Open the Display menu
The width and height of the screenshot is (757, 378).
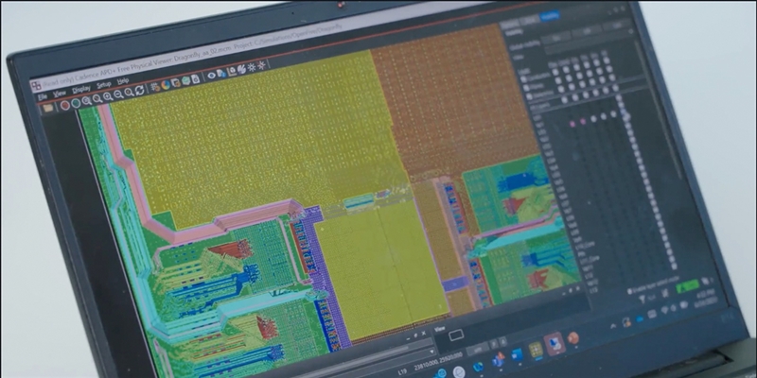coord(81,89)
